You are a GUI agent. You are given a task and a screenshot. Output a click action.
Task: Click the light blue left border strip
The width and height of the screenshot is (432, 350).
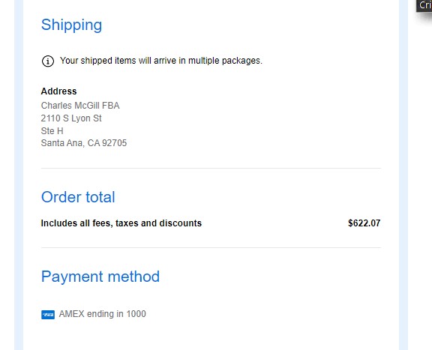tap(19, 175)
